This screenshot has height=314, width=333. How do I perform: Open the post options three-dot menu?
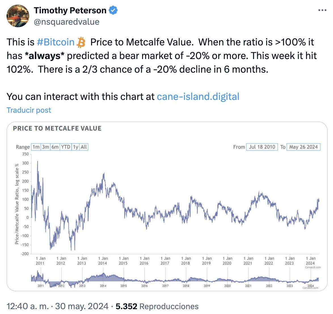(322, 10)
